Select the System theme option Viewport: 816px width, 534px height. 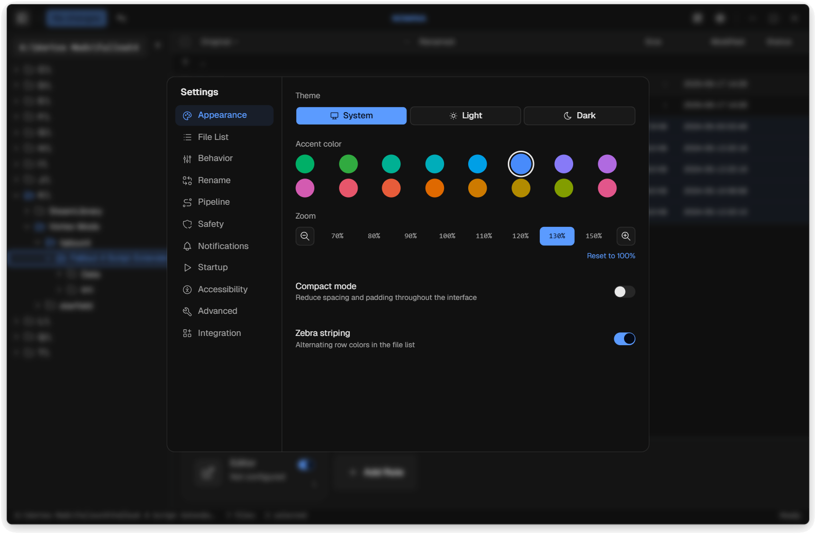[x=351, y=116]
